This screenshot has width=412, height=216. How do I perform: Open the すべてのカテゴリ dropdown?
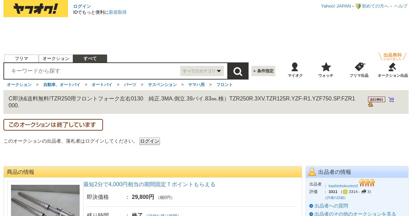[x=202, y=71]
